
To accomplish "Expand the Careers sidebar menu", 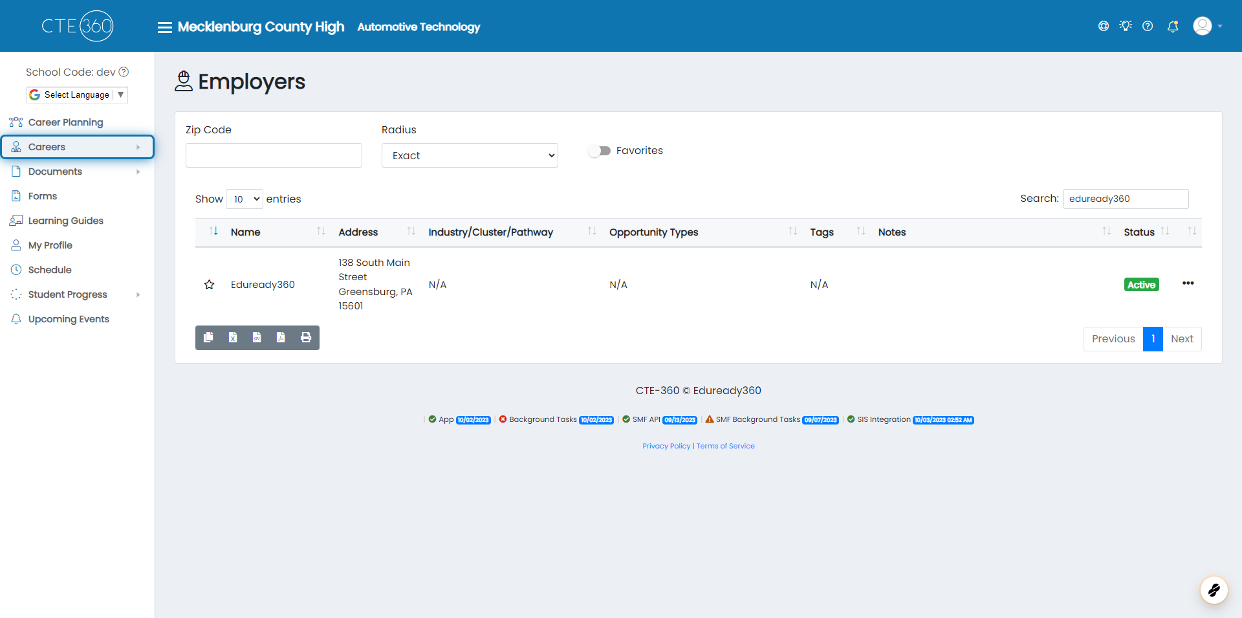I will [x=78, y=147].
